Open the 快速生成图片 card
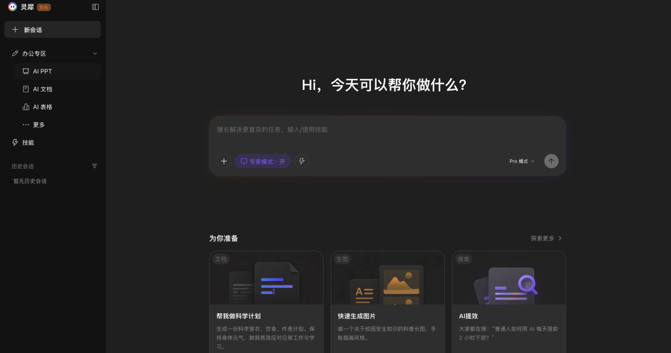671x353 pixels. (x=387, y=302)
